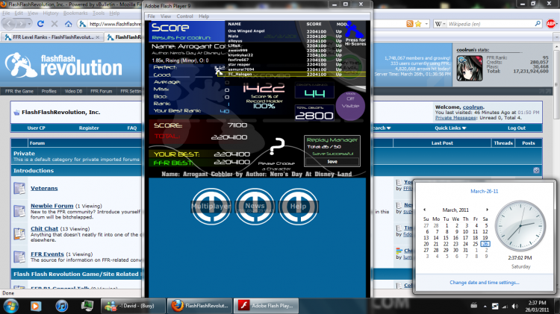Click the March, 2011 calendar header
Image resolution: width=560 pixels, height=314 pixels.
tap(455, 210)
